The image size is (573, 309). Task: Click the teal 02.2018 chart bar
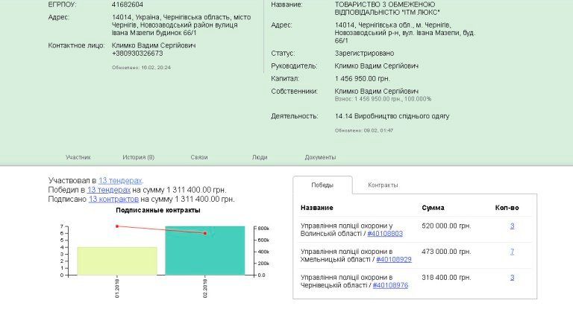click(x=204, y=251)
